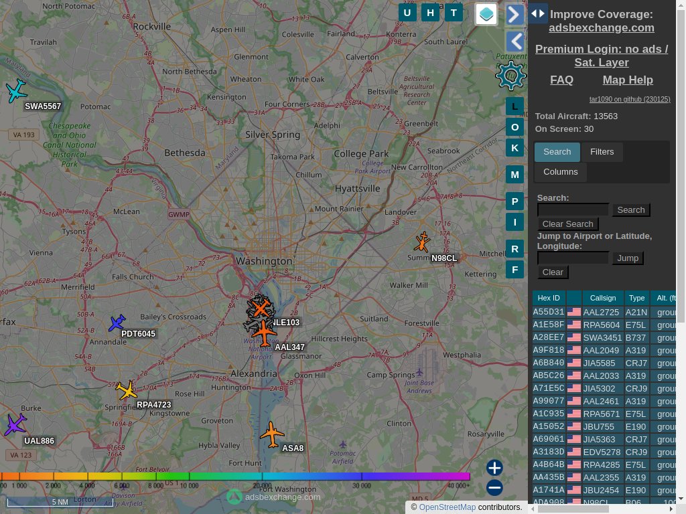Select the SWA5567 aircraft icon
Image resolution: width=686 pixels, height=514 pixels.
pyautogui.click(x=17, y=90)
